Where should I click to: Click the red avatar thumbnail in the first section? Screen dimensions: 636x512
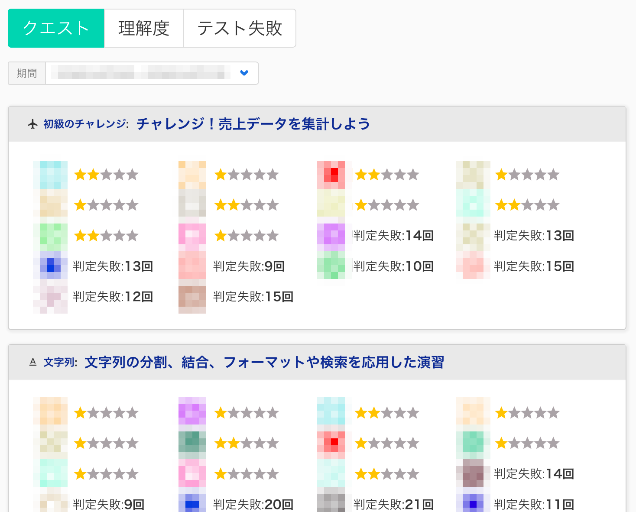pos(331,175)
